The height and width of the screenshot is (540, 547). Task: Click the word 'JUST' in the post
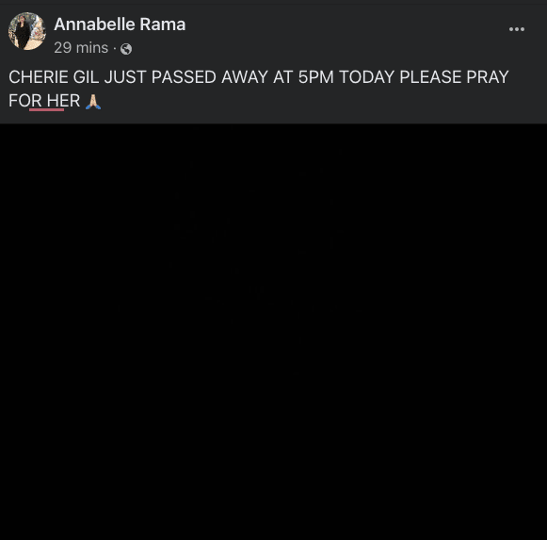click(x=125, y=77)
